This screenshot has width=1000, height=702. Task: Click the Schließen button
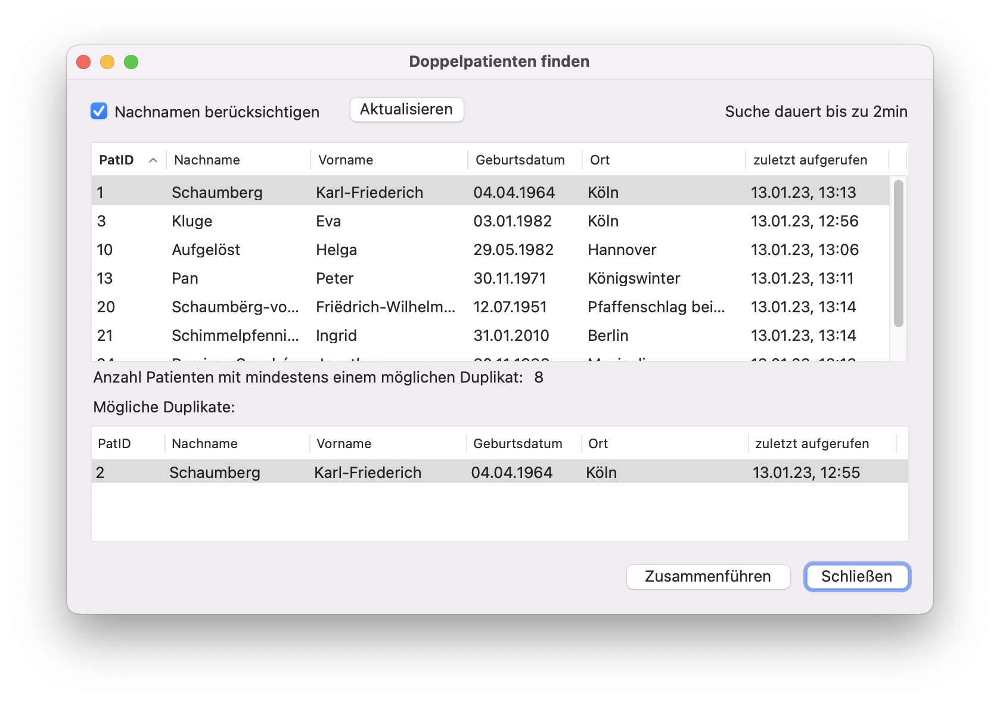tap(857, 576)
